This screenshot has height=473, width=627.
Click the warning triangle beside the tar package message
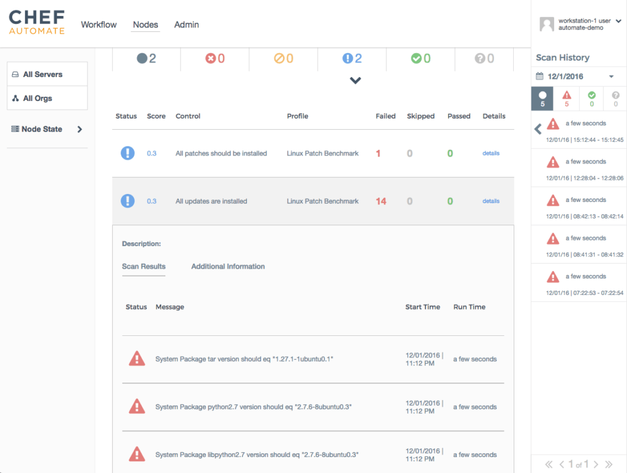pyautogui.click(x=137, y=359)
